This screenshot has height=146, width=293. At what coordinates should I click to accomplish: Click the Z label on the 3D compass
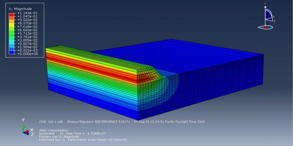pyautogui.click(x=274, y=21)
